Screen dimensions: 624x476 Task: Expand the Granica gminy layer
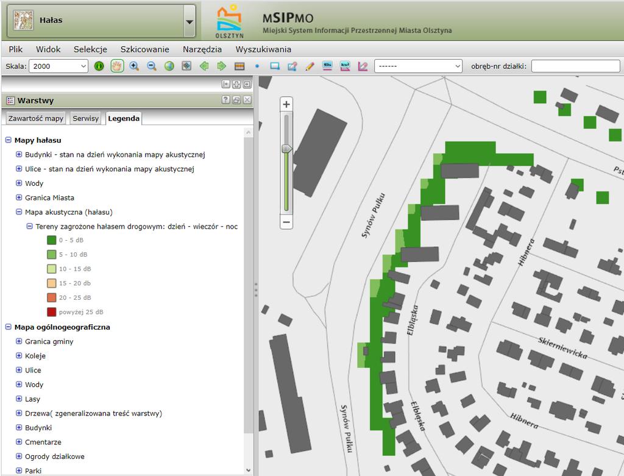tap(19, 341)
